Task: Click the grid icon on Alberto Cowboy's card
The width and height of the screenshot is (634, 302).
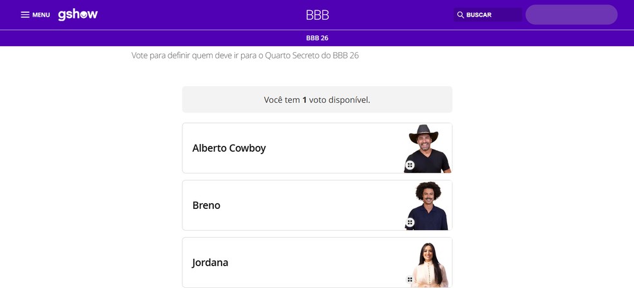Action: tap(410, 165)
